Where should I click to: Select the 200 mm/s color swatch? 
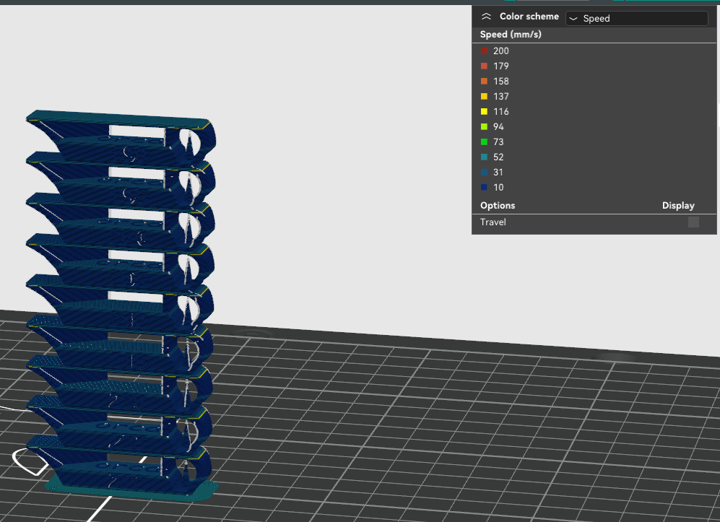pyautogui.click(x=484, y=51)
